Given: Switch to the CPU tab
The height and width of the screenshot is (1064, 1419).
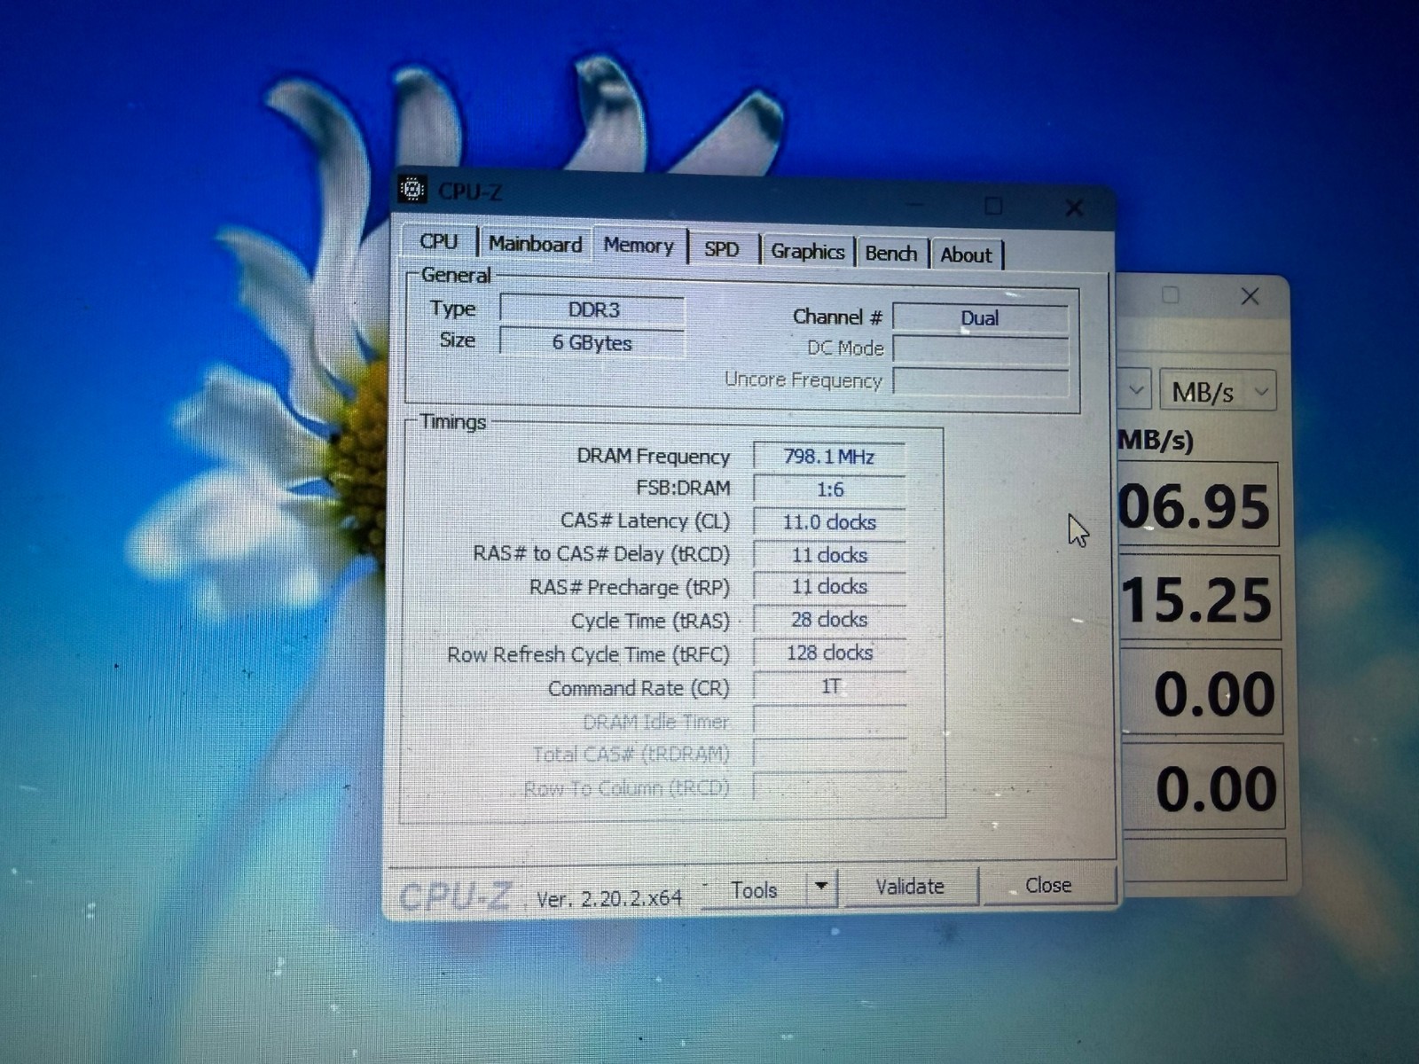Looking at the screenshot, I should click(439, 241).
